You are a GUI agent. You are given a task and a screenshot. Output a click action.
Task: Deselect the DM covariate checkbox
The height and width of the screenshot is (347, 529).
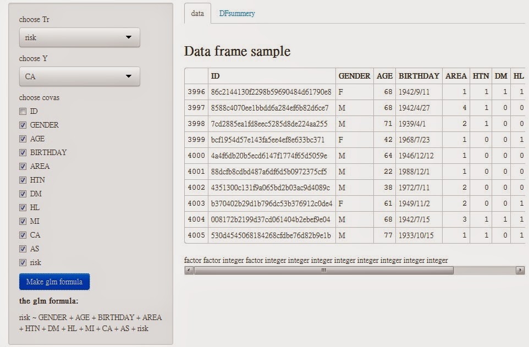click(23, 194)
